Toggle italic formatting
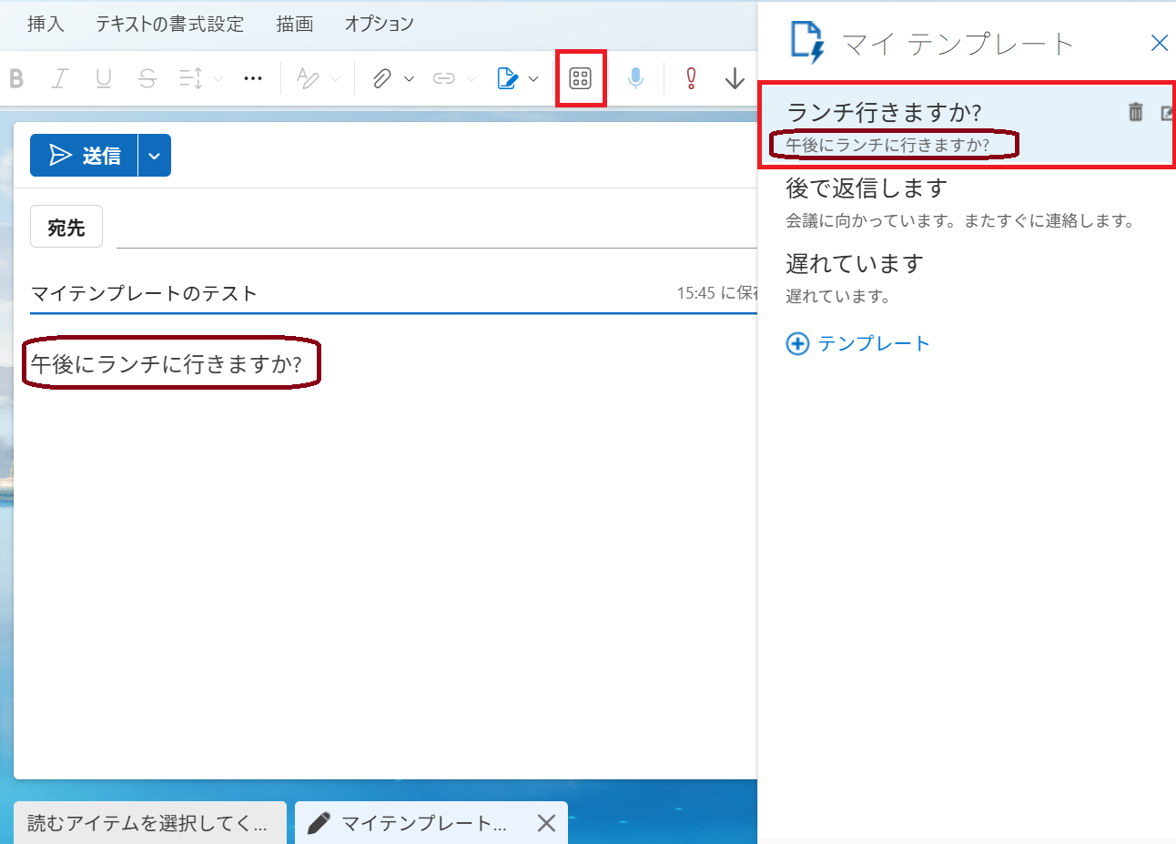Image resolution: width=1176 pixels, height=844 pixels. [x=60, y=78]
